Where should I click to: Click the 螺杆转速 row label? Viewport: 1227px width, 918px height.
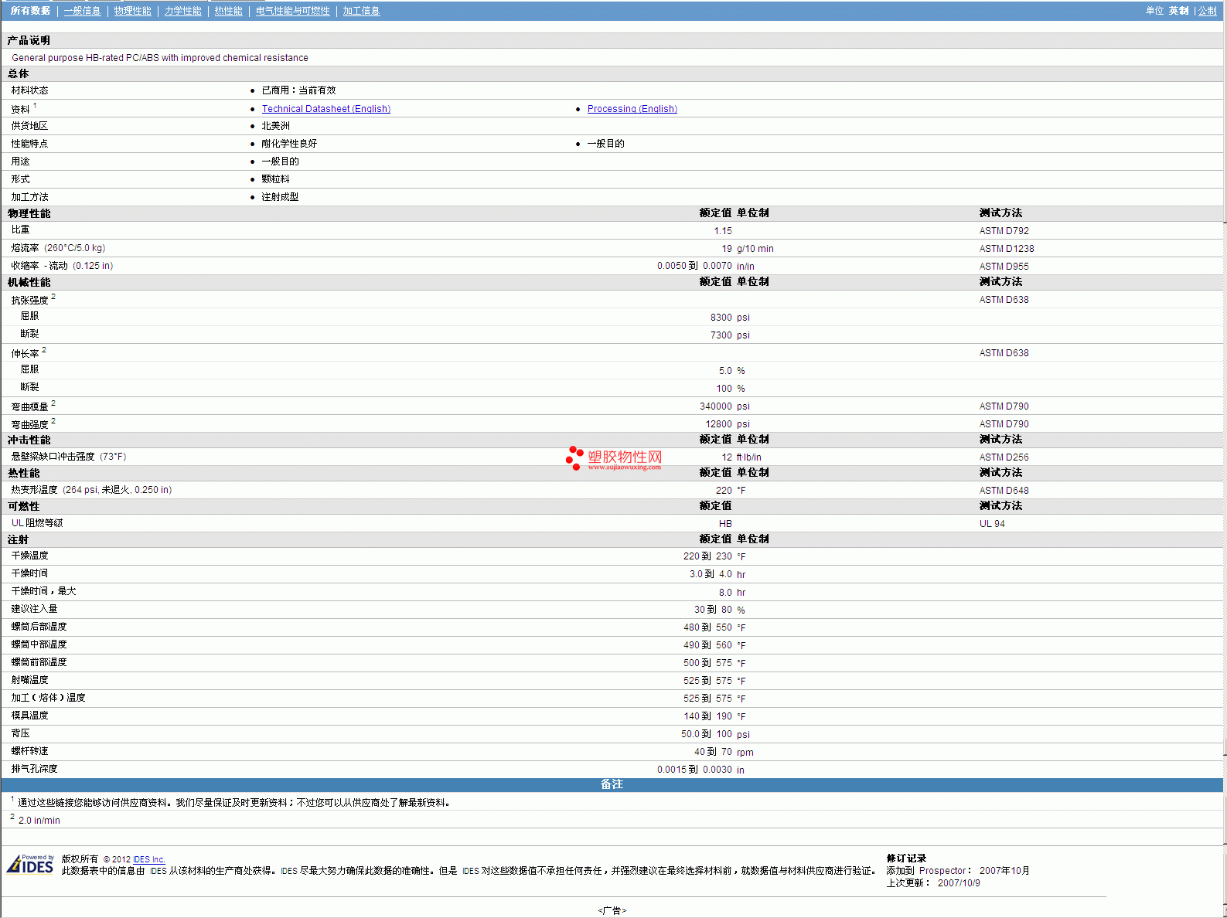click(x=29, y=751)
